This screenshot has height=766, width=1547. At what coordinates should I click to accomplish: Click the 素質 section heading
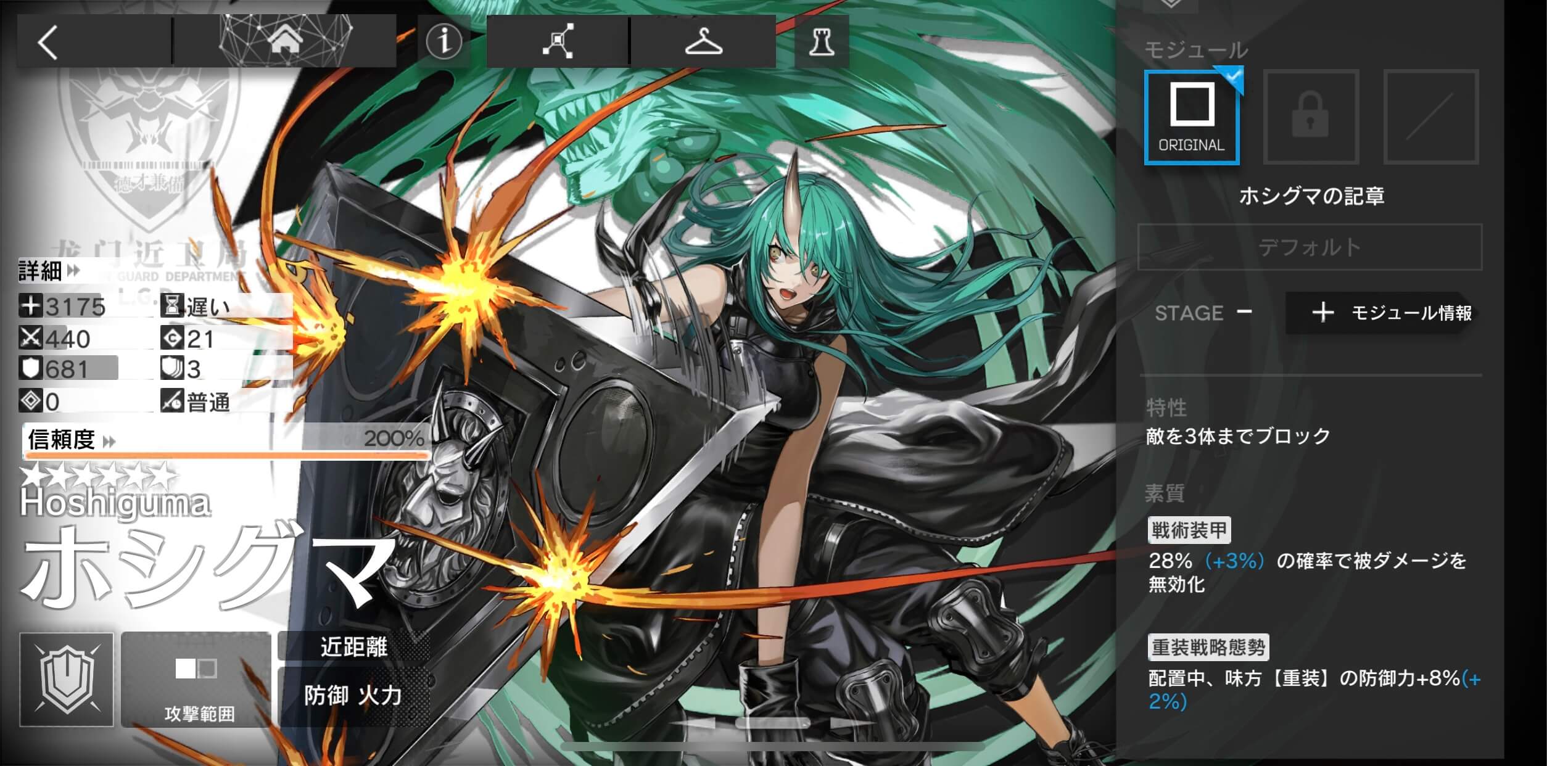1165,493
